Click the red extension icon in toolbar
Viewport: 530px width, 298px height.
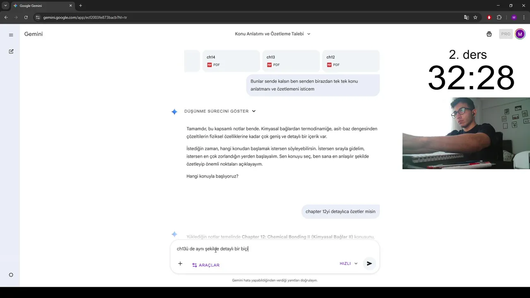[489, 17]
